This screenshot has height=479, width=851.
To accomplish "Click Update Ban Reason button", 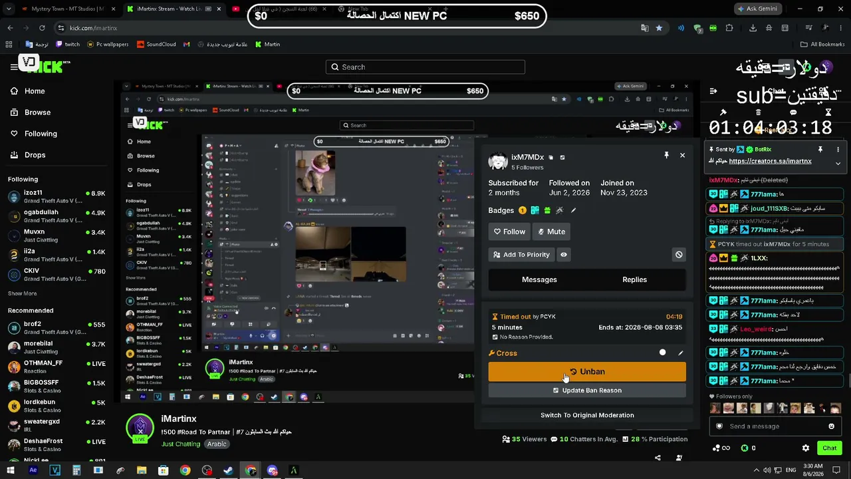I will tap(587, 391).
